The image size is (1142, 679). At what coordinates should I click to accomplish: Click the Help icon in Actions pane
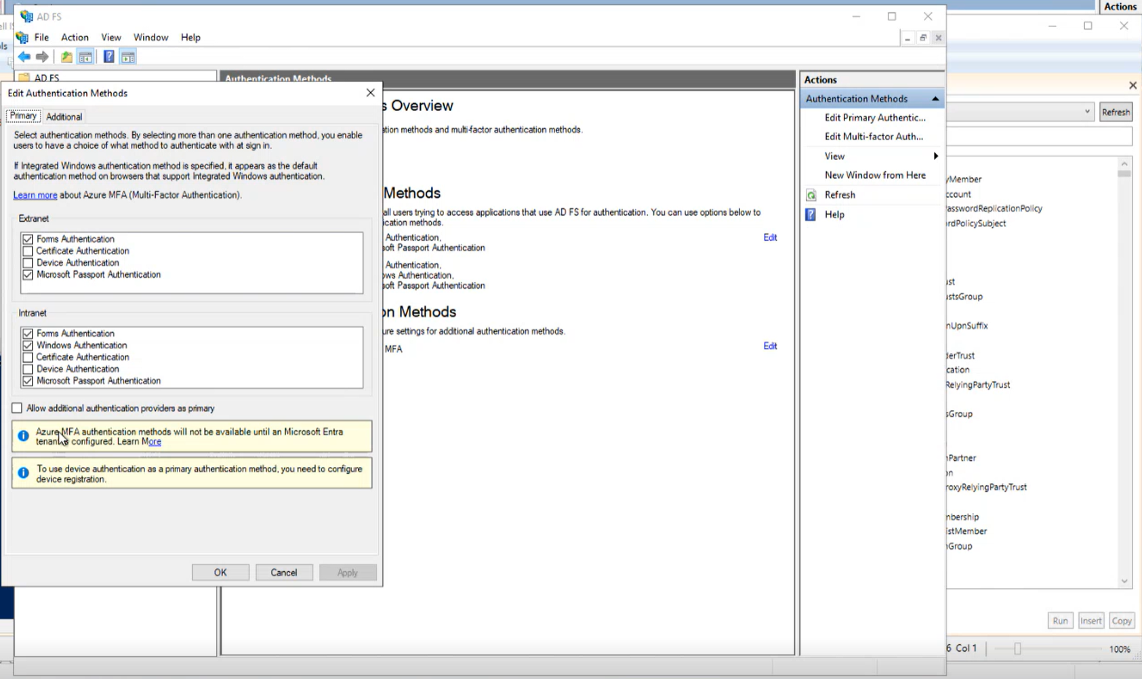point(811,215)
